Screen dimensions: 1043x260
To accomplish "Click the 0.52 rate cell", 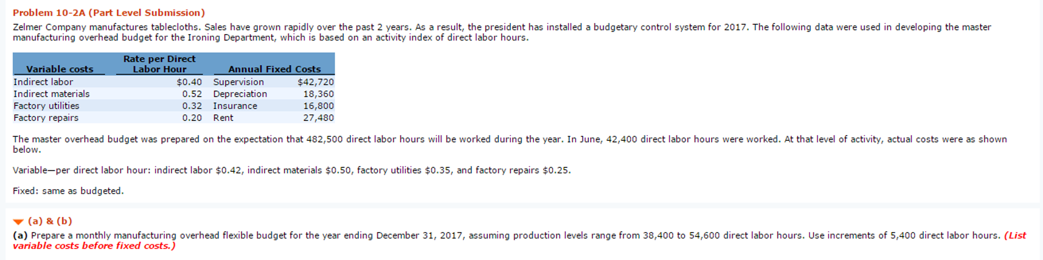I will [x=192, y=94].
